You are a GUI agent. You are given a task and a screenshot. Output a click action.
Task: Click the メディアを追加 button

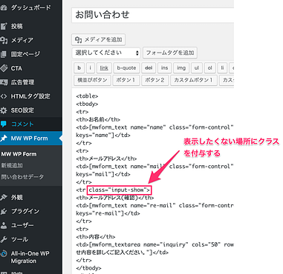[98, 39]
